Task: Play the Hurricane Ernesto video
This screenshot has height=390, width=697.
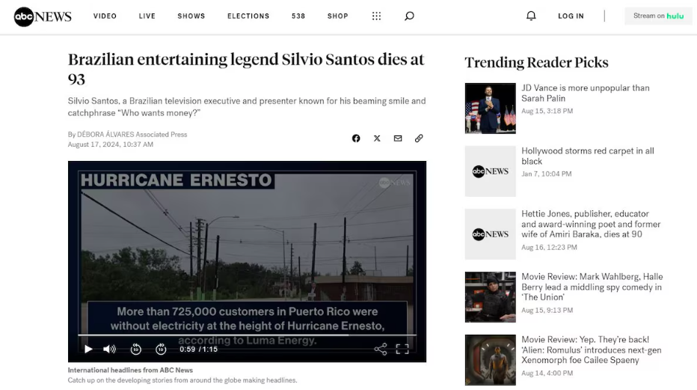Action: (88, 349)
